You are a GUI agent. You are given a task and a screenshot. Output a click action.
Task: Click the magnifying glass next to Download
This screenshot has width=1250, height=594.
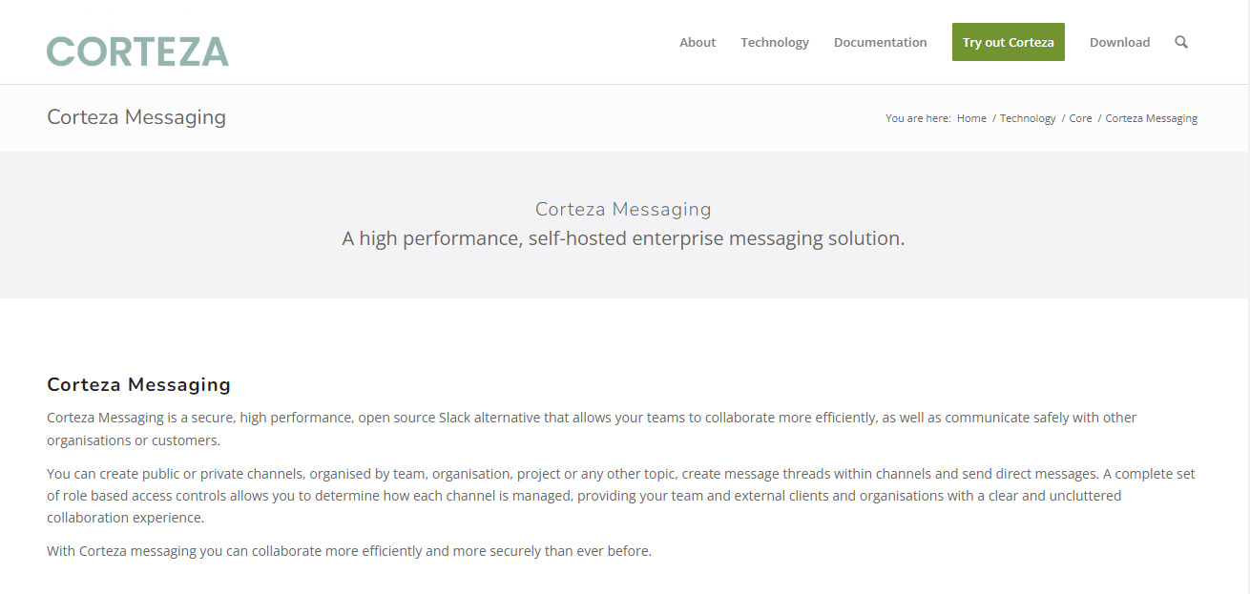click(x=1181, y=42)
